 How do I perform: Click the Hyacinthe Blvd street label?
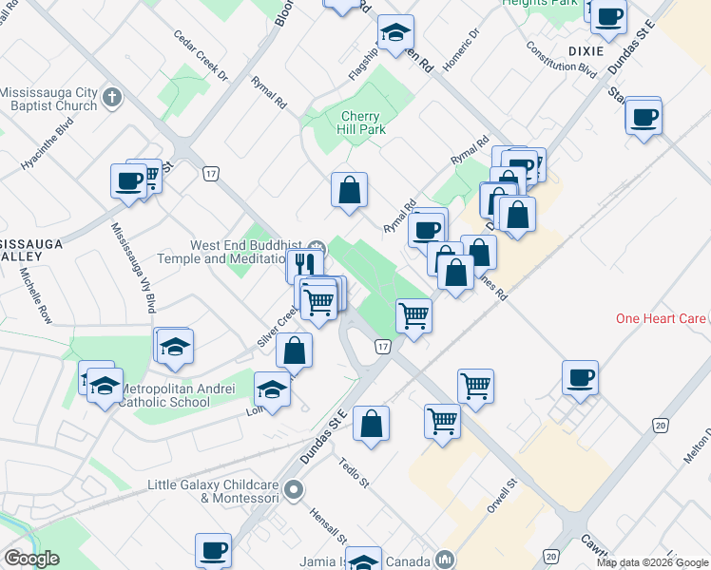click(x=48, y=144)
